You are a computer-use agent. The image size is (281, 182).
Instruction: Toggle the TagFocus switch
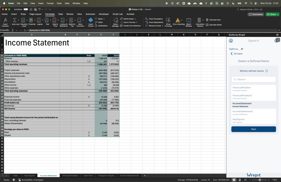click(x=241, y=49)
